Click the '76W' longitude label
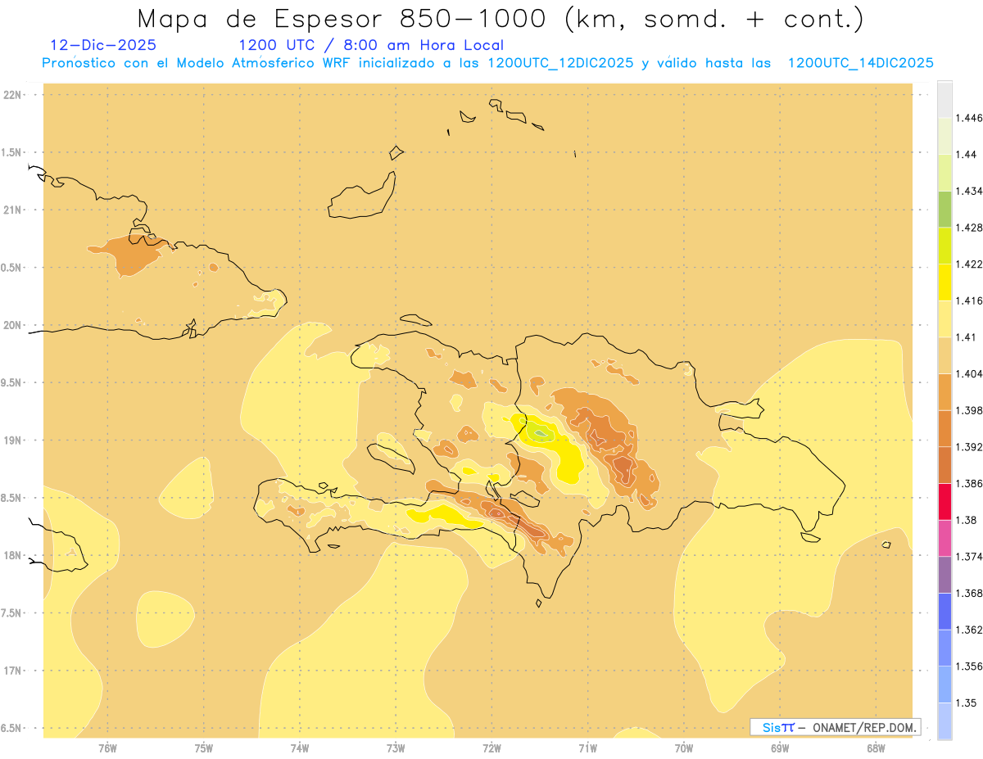 tap(107, 748)
